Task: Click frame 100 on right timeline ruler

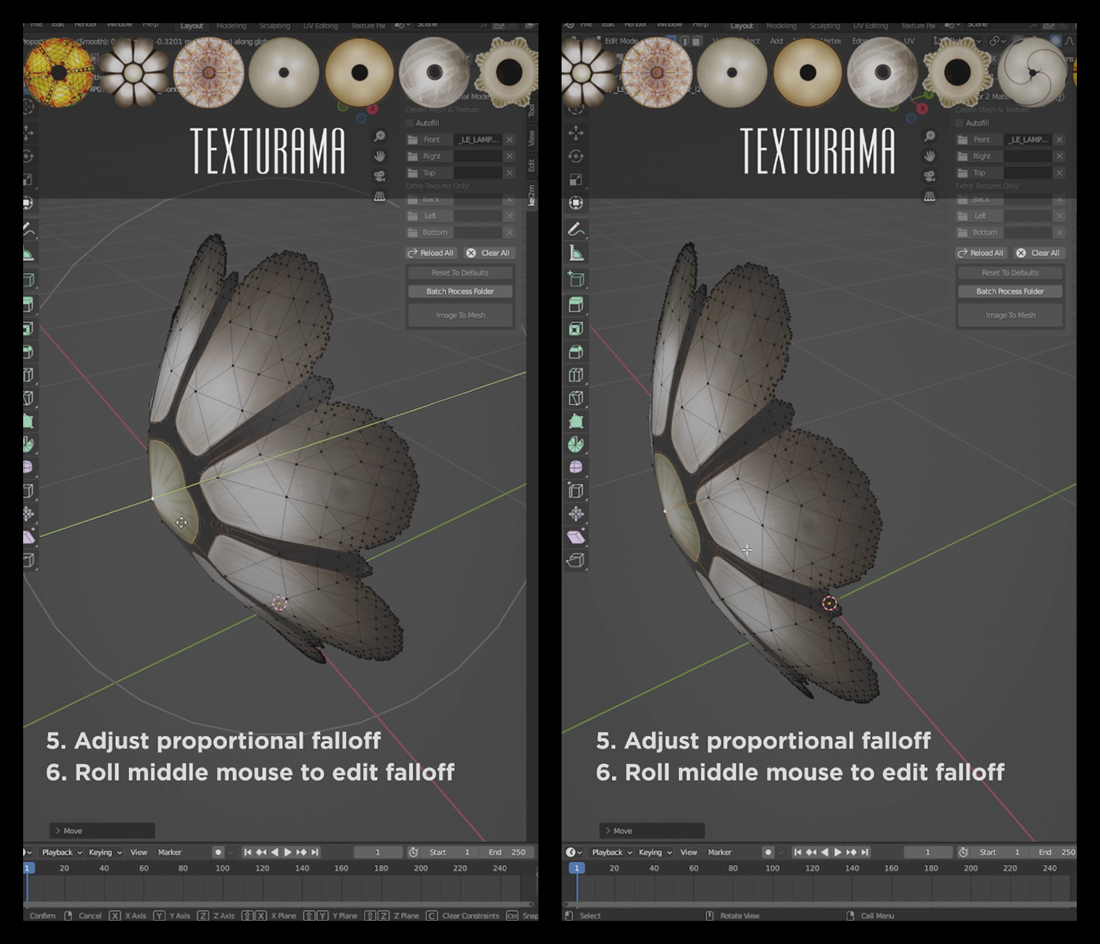Action: 772,868
